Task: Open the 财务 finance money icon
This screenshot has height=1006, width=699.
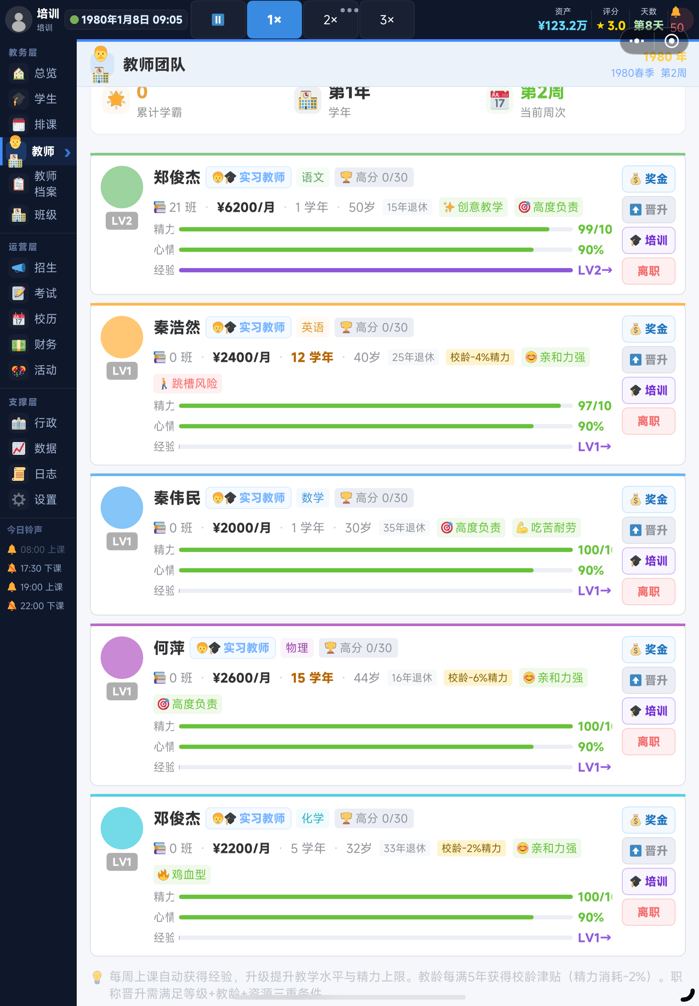Action: [18, 345]
